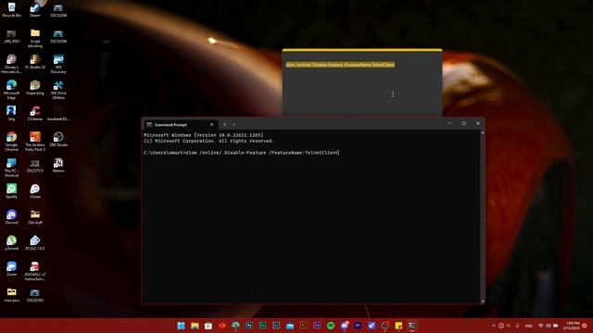Open a new terminal tab with plus button
Viewport: 593px width, 333px height.
[224, 124]
